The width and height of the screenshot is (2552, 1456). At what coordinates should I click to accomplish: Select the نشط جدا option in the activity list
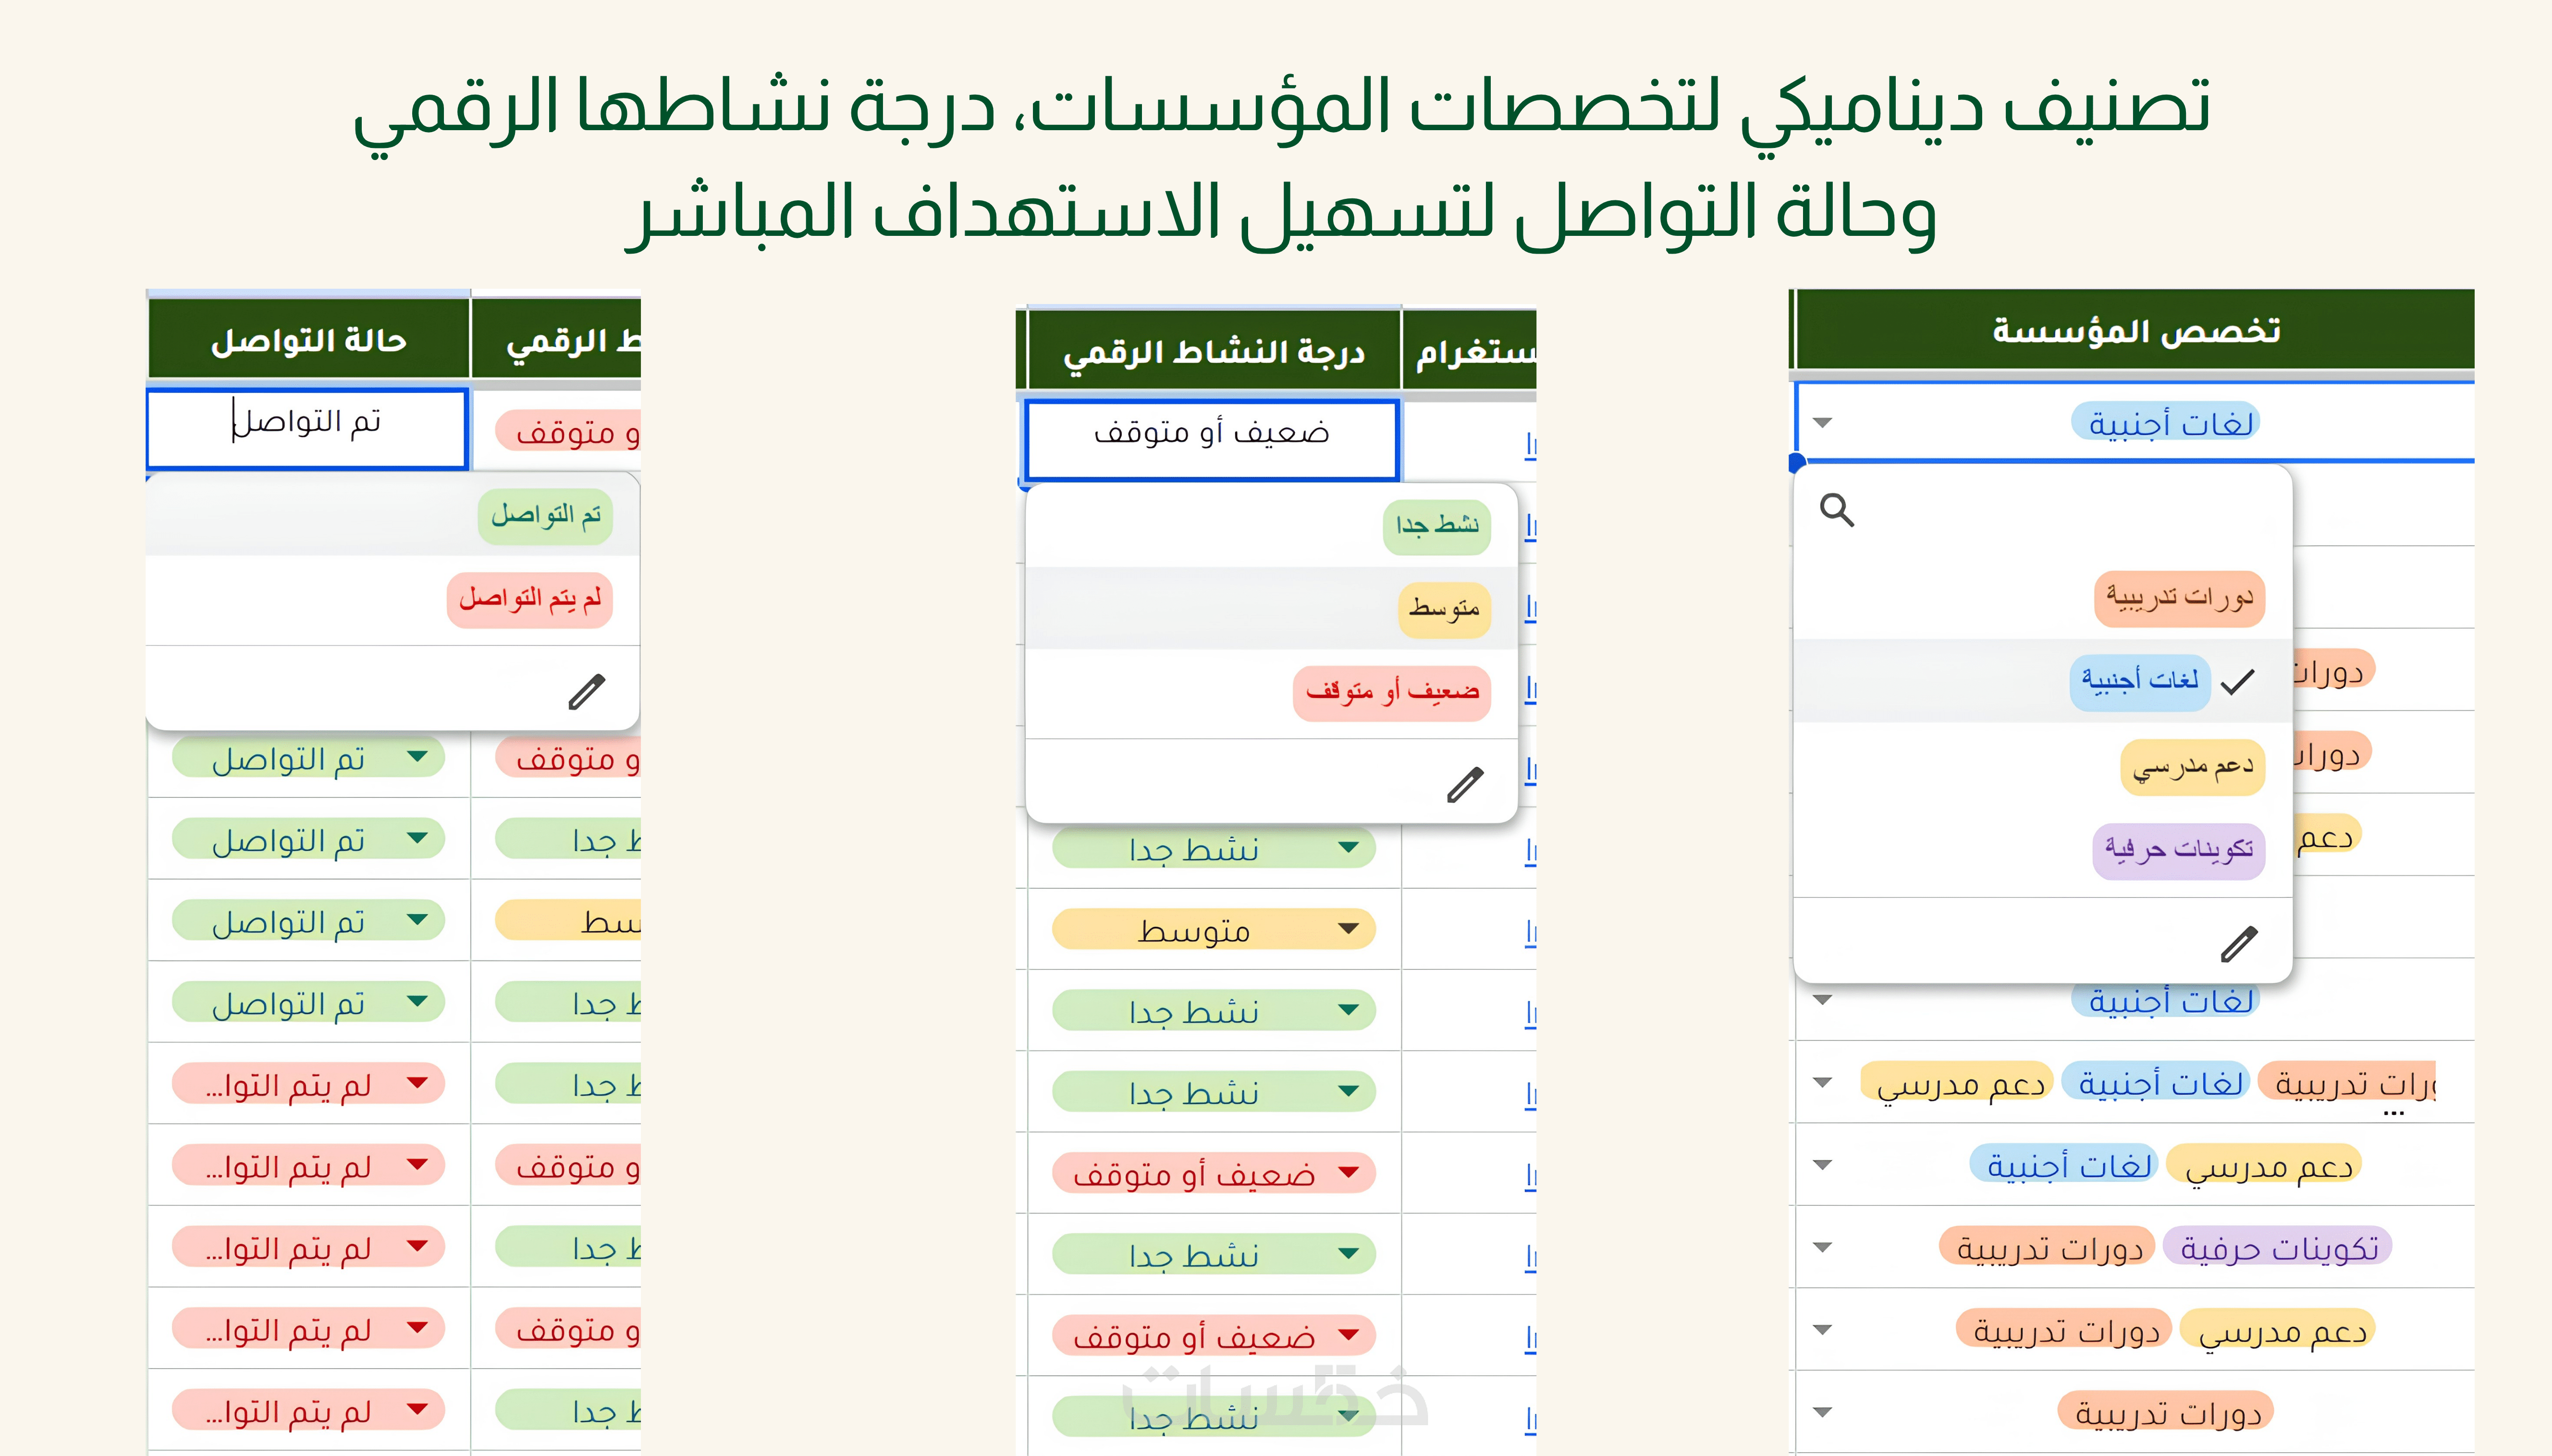[1436, 526]
